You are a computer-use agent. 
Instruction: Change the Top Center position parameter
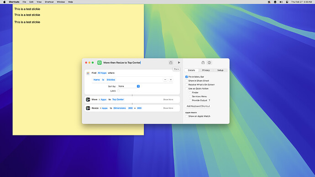(118, 99)
